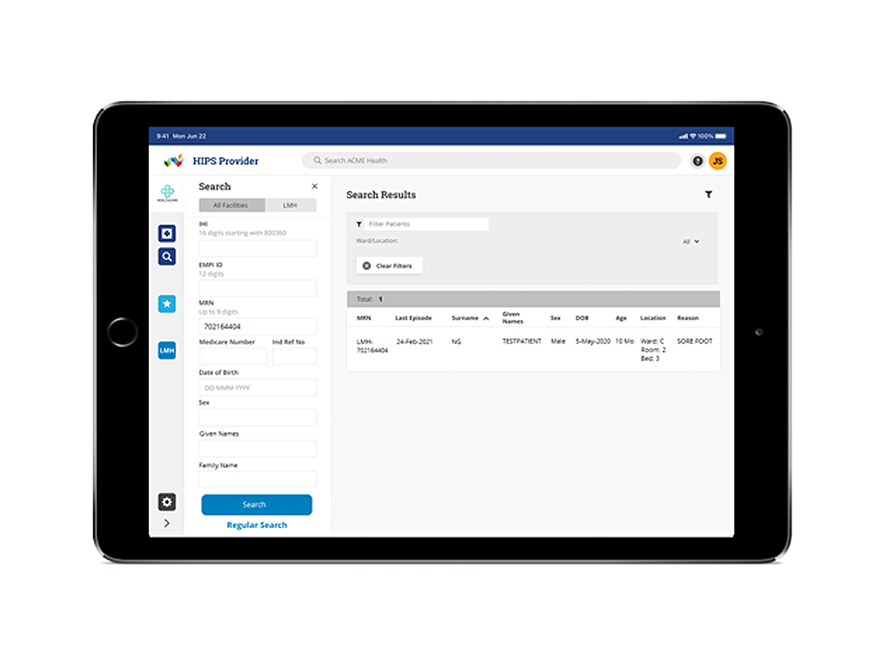Click the JS user avatar
The image size is (869, 649).
(718, 161)
